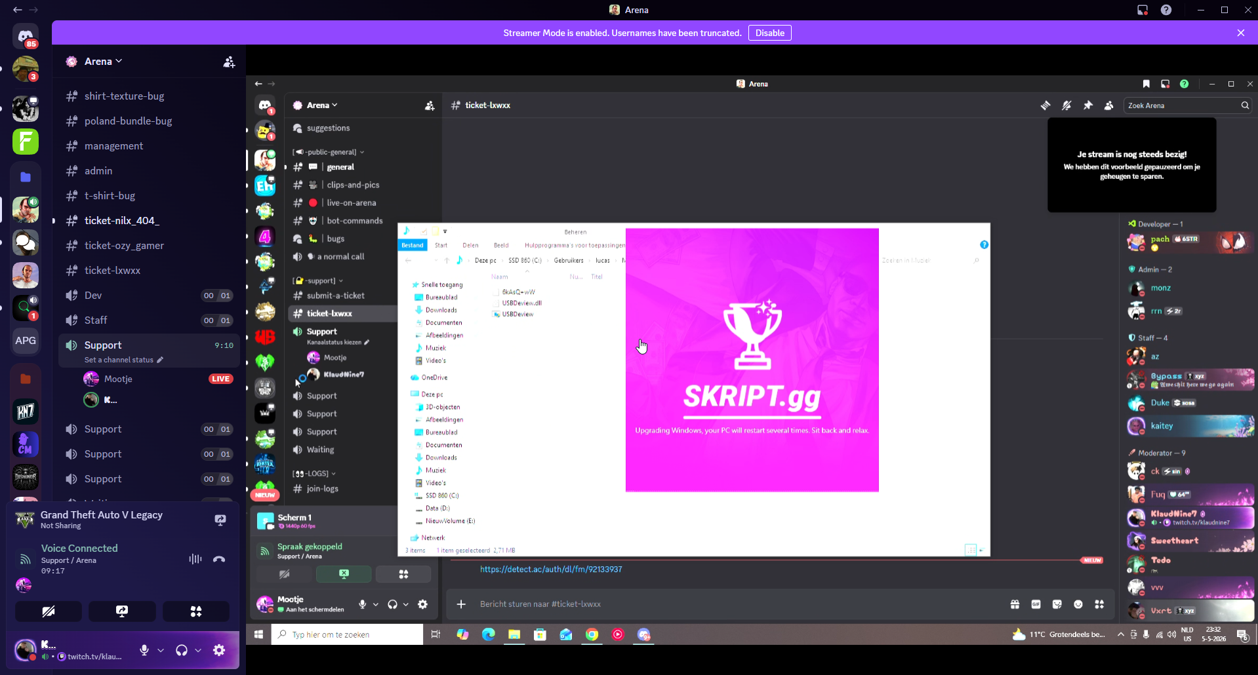Stop streaming with the green screen button

coord(344,574)
